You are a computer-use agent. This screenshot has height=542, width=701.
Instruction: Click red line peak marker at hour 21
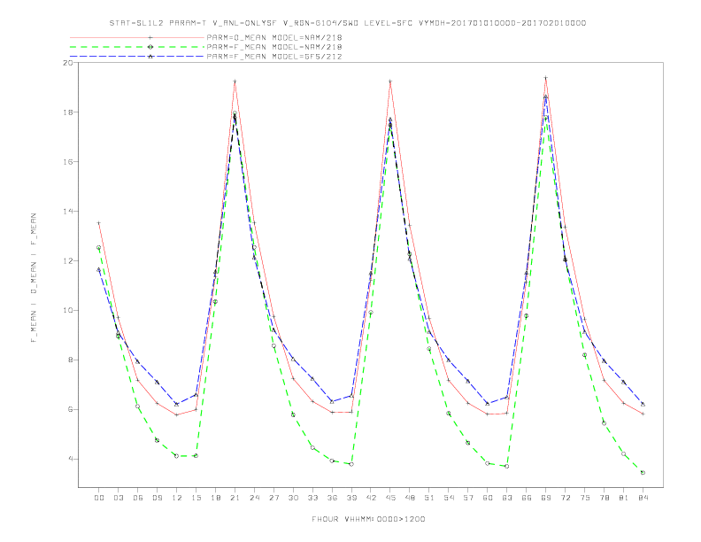pyautogui.click(x=235, y=81)
